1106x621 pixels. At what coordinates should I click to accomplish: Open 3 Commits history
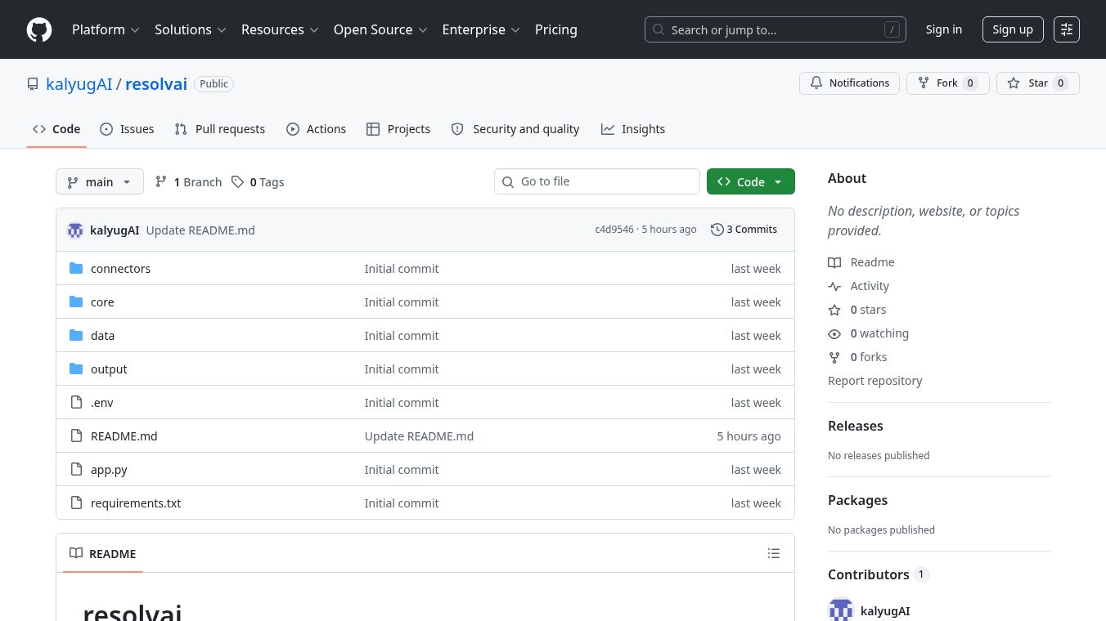click(744, 230)
